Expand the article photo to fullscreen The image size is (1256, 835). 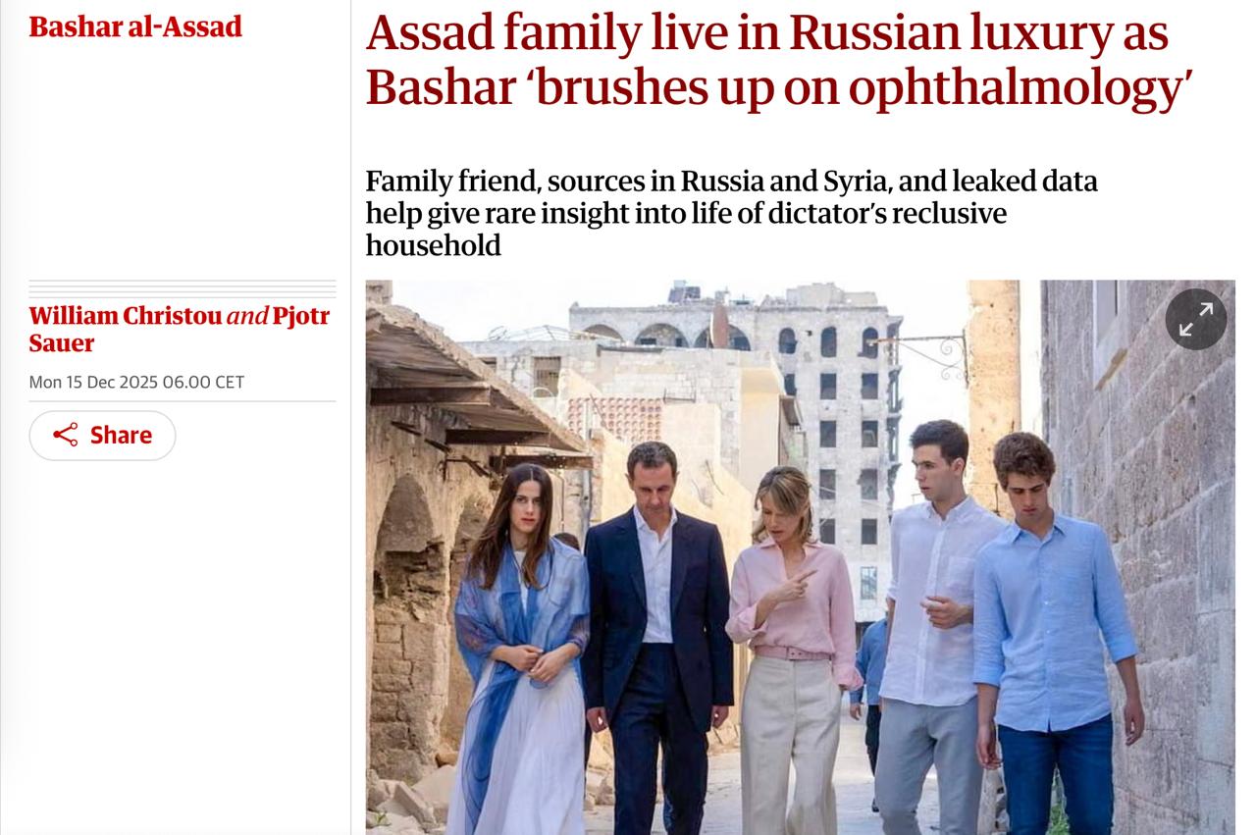point(1195,319)
